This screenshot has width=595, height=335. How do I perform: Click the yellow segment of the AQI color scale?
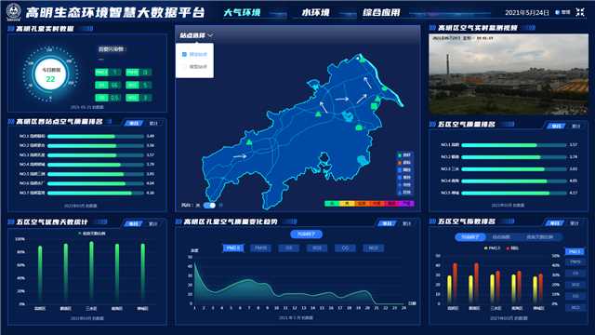coord(347,204)
